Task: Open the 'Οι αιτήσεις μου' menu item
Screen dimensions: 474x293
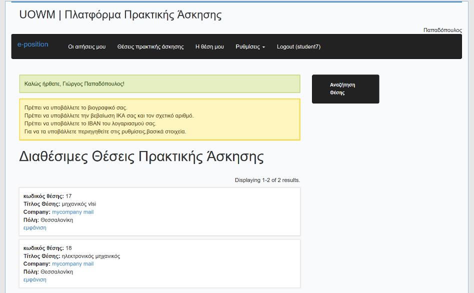Action: click(x=87, y=46)
